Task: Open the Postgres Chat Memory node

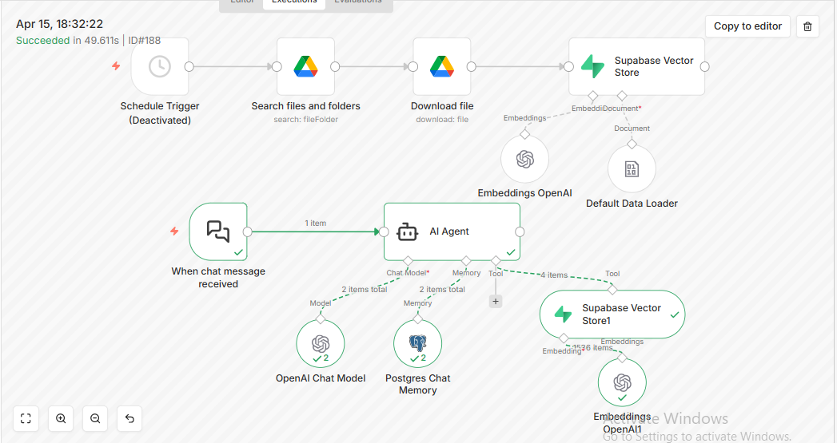Action: tap(417, 344)
